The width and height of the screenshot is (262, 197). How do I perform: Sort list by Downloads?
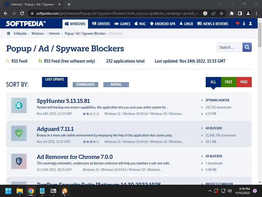coord(85,85)
